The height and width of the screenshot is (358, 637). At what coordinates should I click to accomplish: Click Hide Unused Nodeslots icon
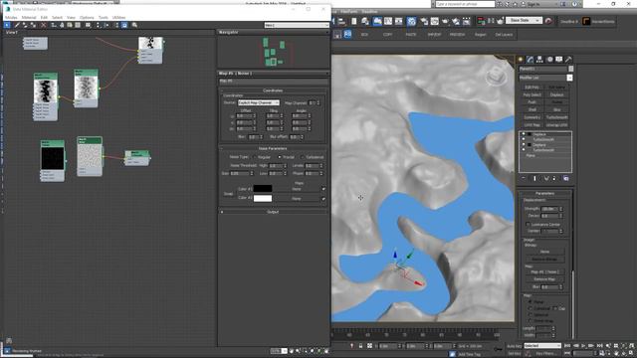point(62,25)
